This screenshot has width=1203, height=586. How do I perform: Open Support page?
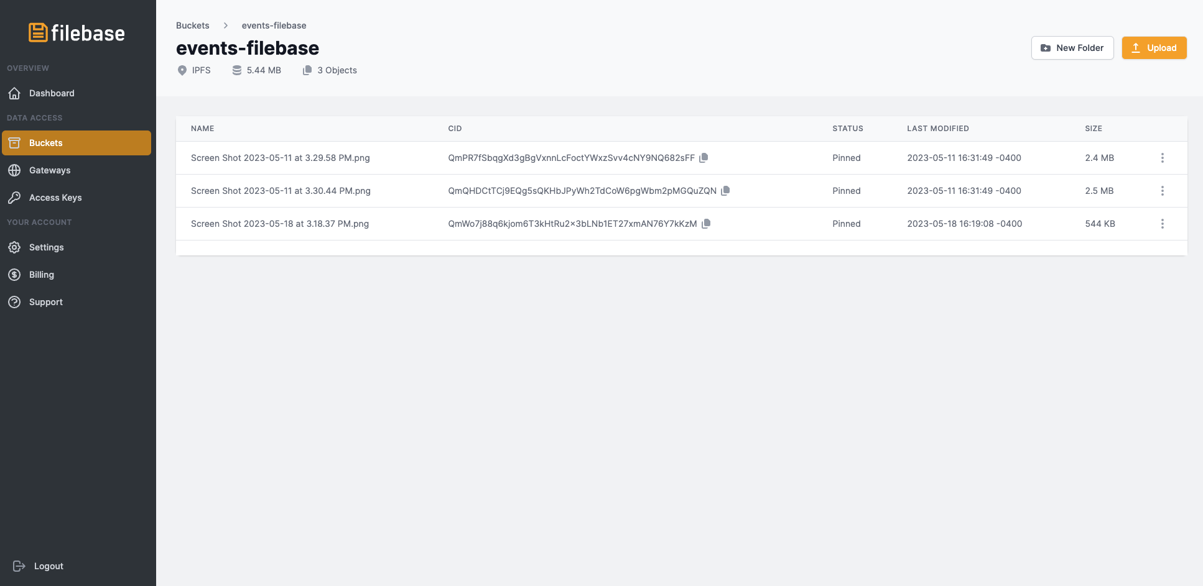(x=77, y=302)
